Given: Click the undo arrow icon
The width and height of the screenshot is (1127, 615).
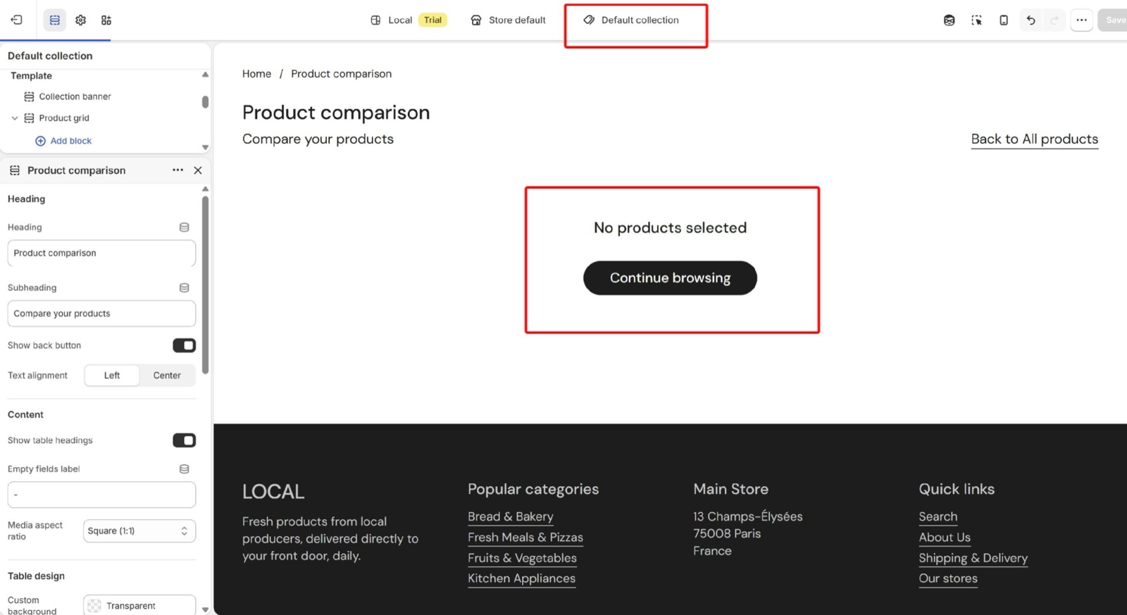Looking at the screenshot, I should 1031,20.
